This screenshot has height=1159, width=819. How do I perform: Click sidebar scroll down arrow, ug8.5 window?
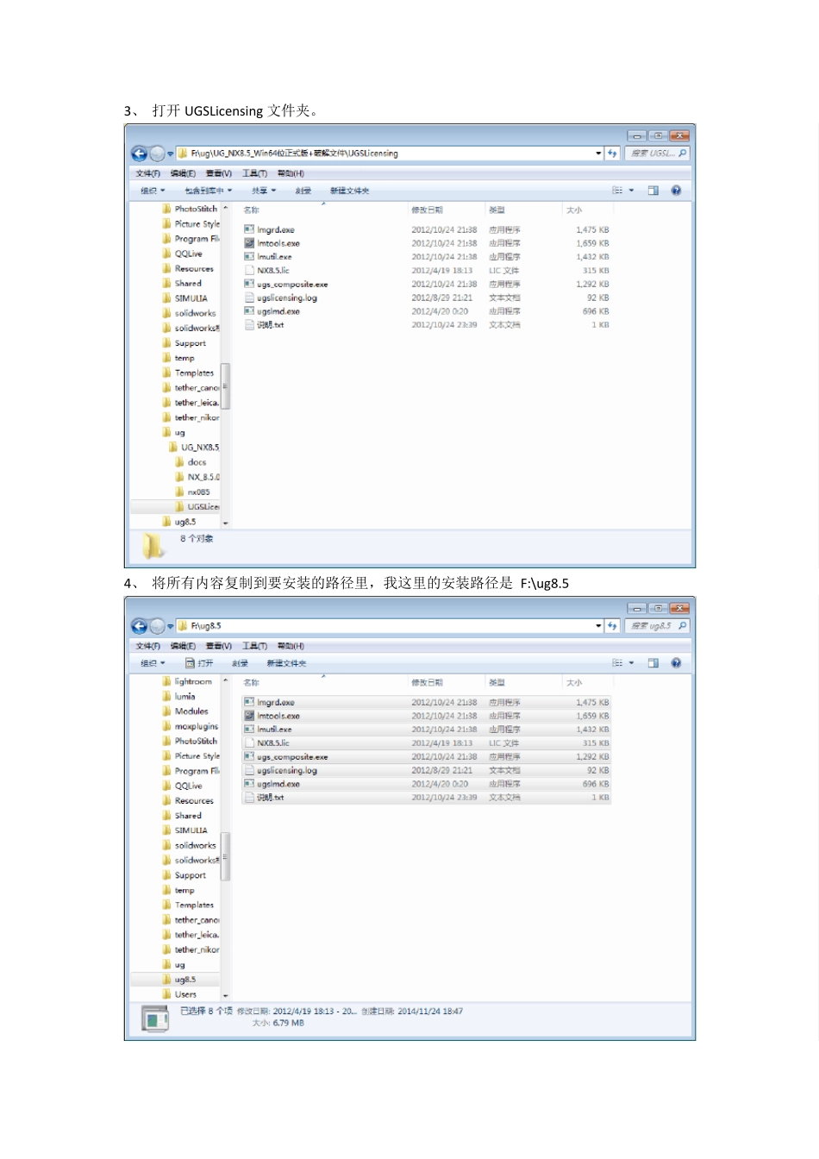[x=226, y=995]
